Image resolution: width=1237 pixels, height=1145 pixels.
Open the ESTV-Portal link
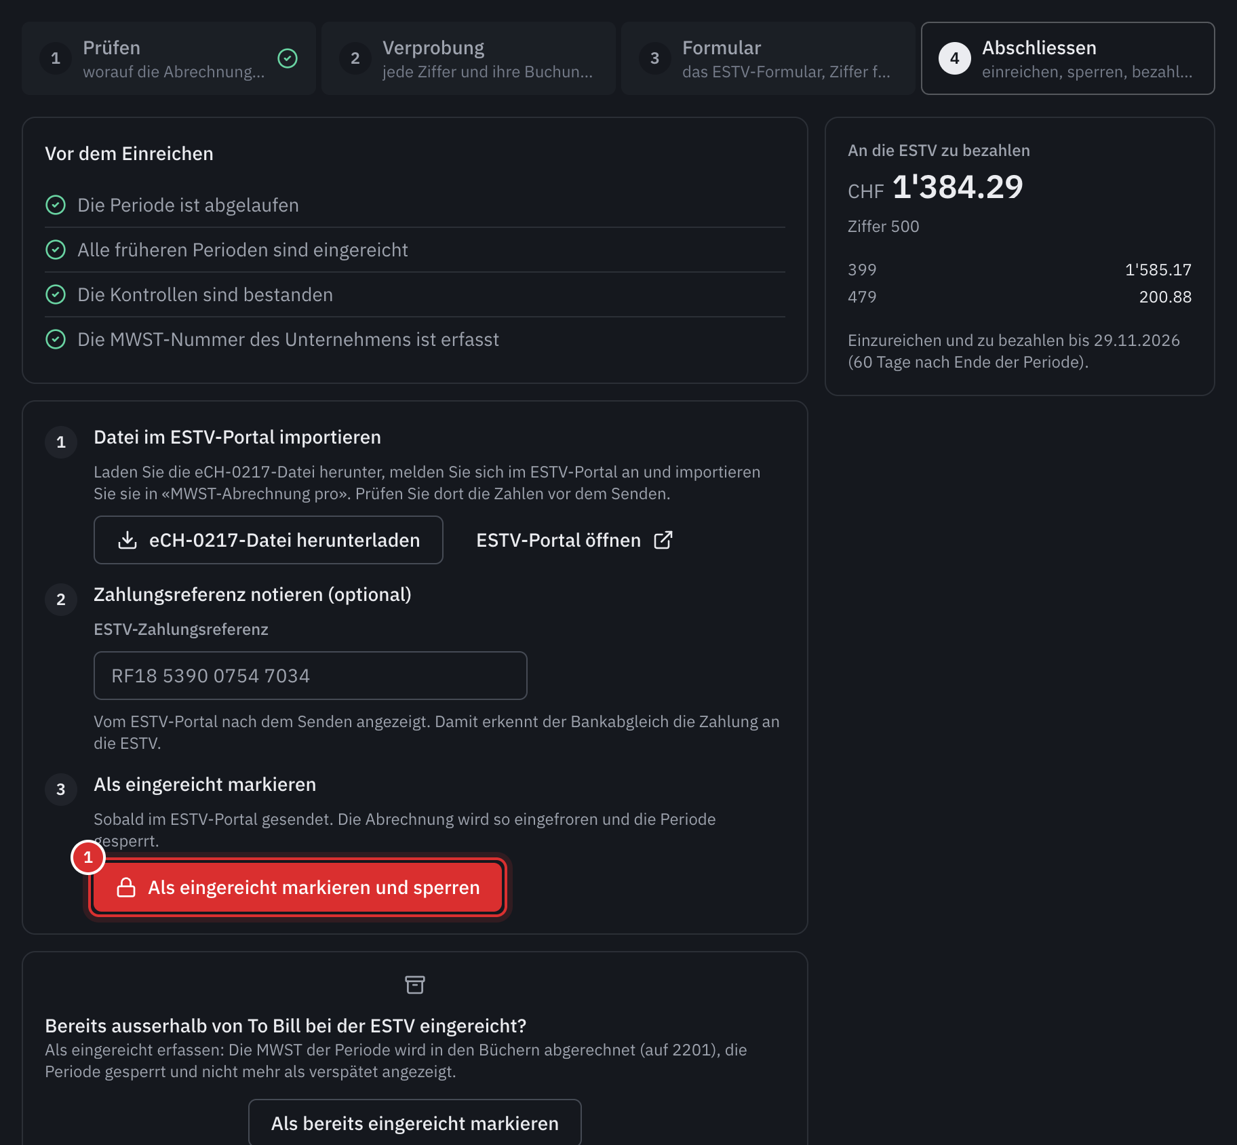tap(574, 540)
